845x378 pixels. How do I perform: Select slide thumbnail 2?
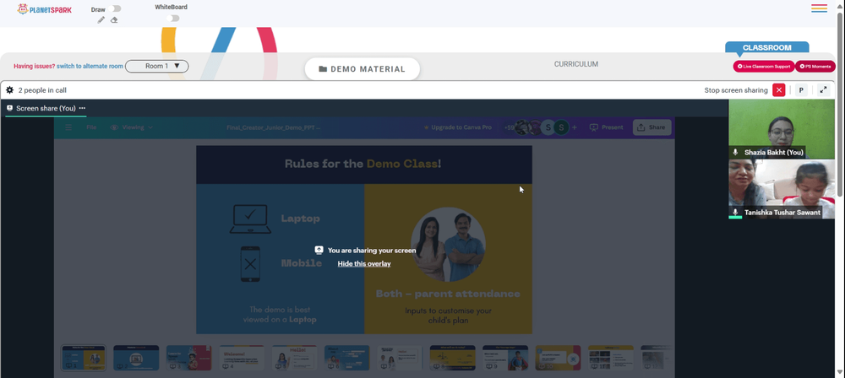pos(136,358)
